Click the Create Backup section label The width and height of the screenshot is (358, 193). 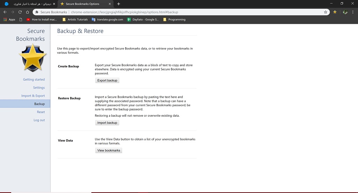coord(69,66)
